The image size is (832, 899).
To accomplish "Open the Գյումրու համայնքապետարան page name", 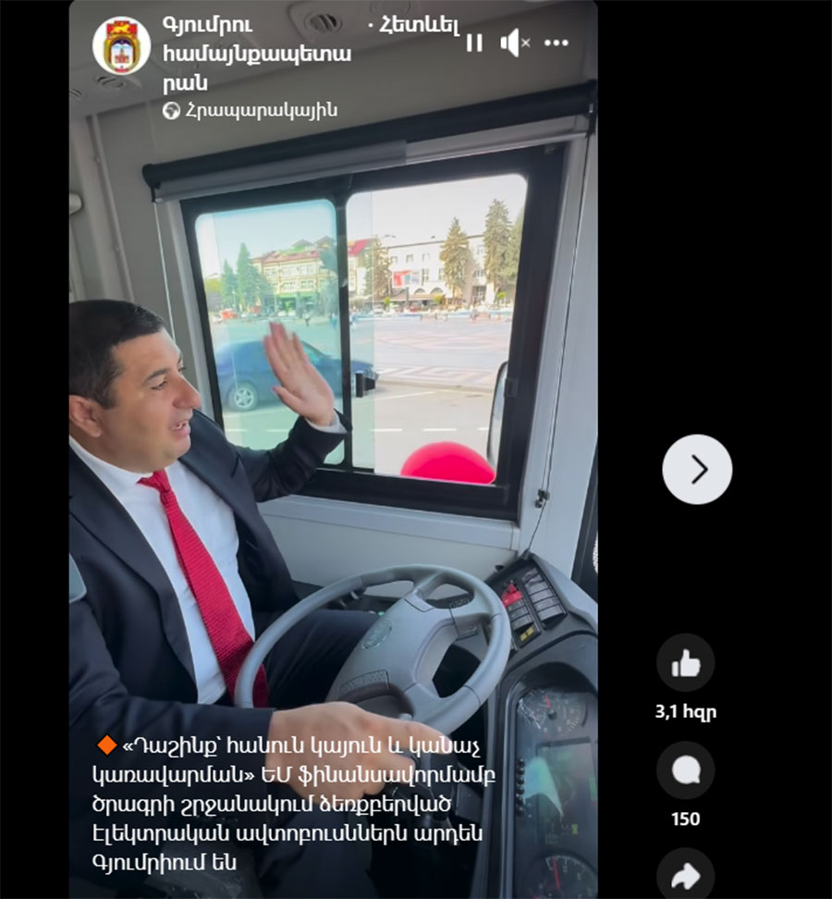I will point(257,54).
